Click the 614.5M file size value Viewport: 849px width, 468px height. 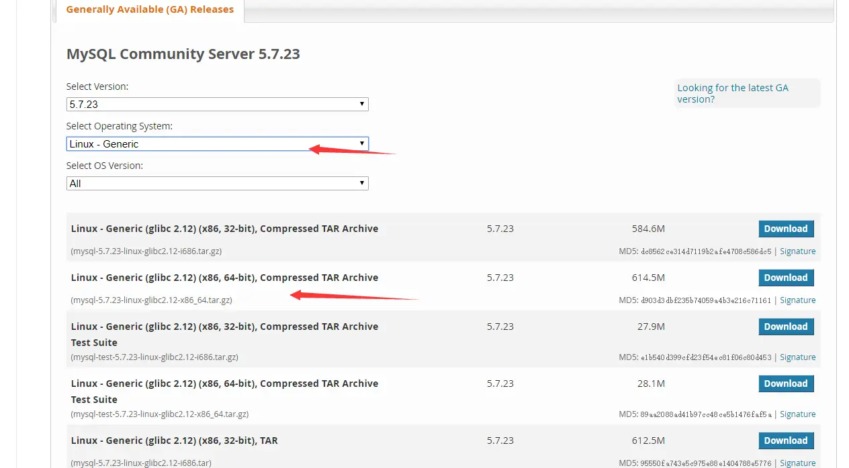648,278
